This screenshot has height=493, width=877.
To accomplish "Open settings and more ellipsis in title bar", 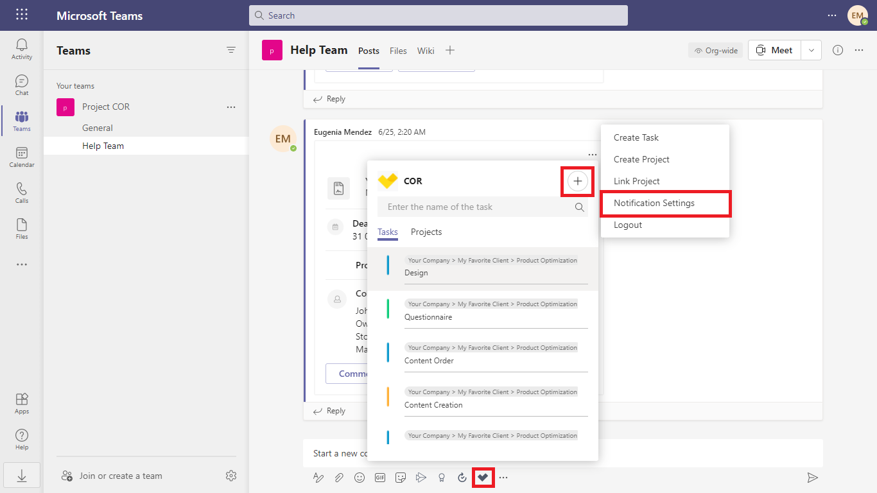I will click(832, 15).
